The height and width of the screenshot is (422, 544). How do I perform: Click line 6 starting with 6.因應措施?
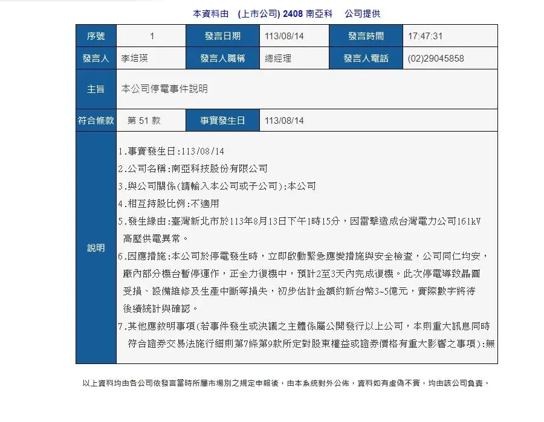click(x=303, y=257)
